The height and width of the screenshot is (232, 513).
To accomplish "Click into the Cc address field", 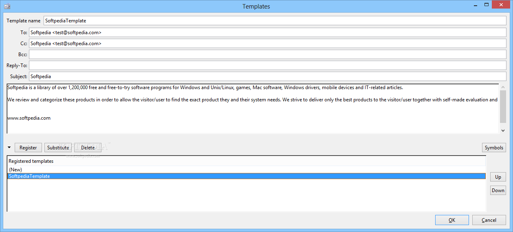I will click(x=267, y=43).
